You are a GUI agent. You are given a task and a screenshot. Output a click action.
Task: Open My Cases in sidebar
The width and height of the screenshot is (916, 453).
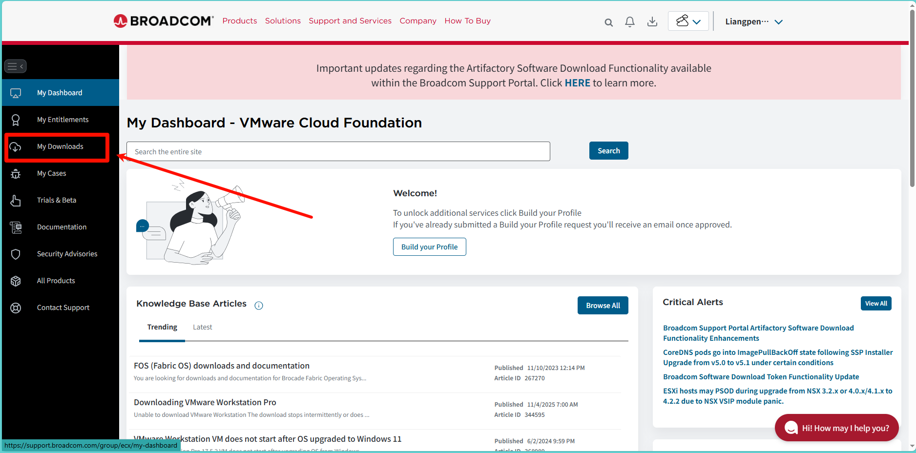61,173
